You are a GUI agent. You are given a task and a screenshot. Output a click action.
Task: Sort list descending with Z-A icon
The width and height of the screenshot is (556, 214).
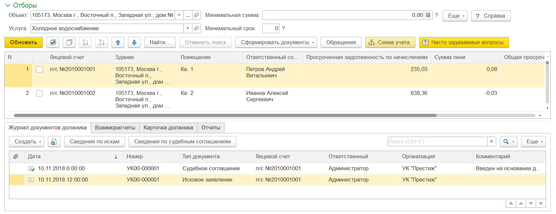pyautogui.click(x=102, y=42)
